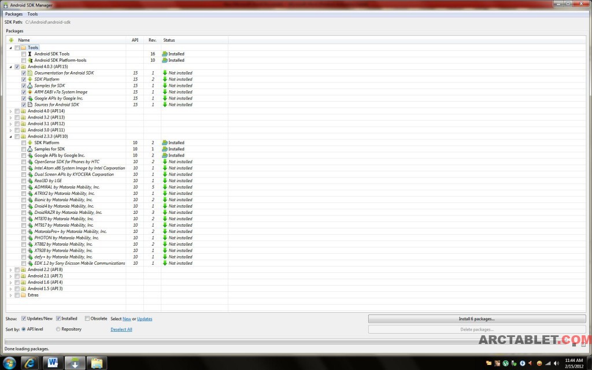
Task: Click the Rev. column header
Action: 153,40
